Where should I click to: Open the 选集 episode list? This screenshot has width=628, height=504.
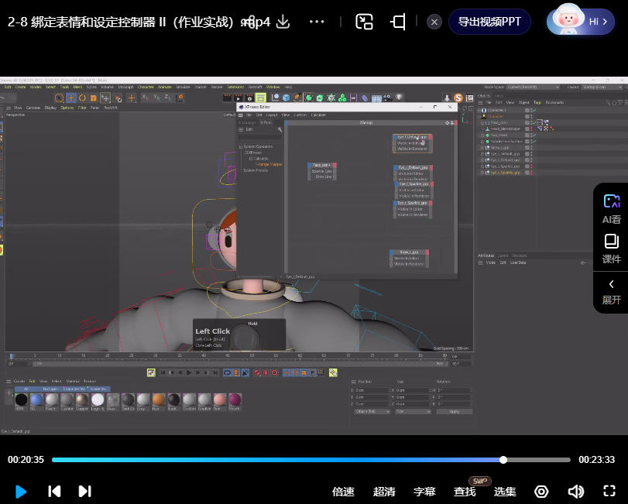(505, 492)
